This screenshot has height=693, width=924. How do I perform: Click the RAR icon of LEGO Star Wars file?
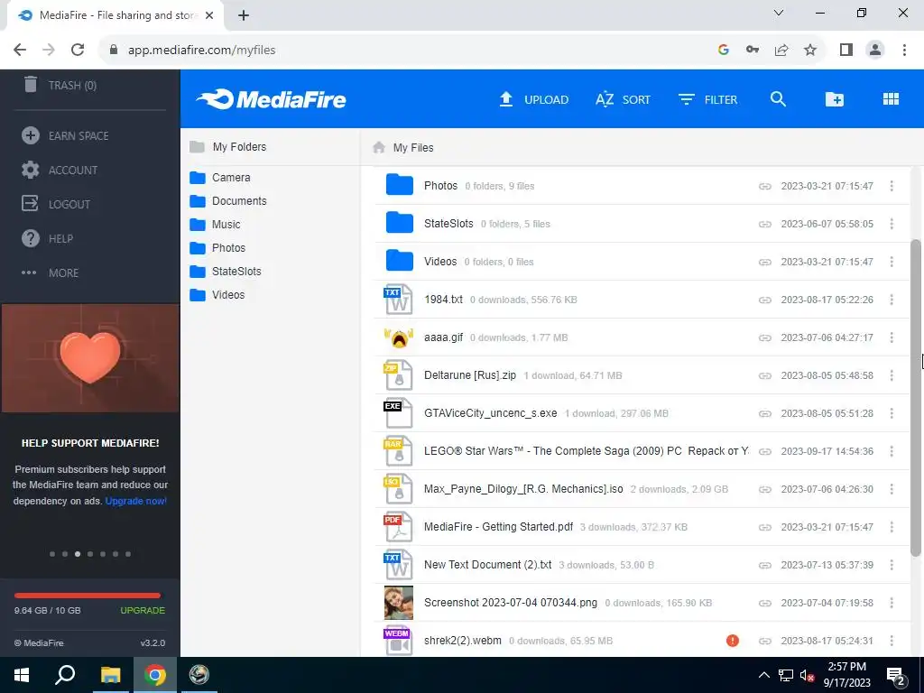tap(398, 451)
